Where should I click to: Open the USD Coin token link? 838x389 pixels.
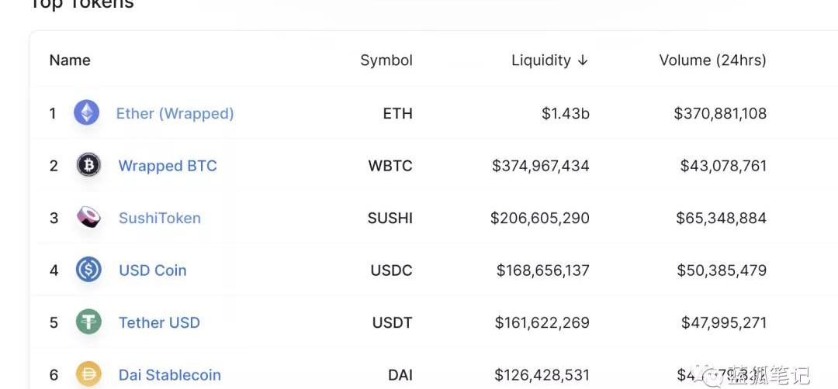[153, 270]
